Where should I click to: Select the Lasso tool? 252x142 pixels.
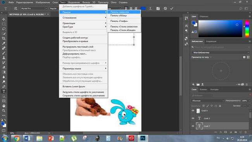pos(4,29)
